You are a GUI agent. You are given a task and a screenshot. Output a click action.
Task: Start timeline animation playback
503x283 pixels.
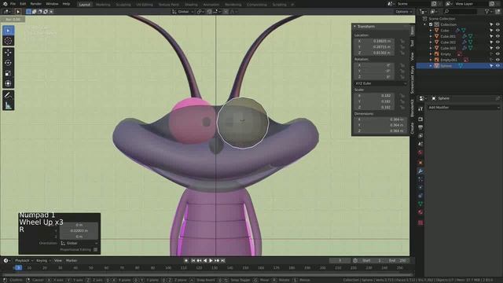211,260
